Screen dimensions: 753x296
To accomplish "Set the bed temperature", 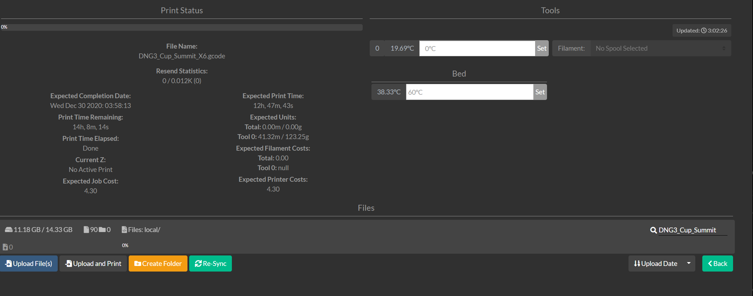I will click(x=540, y=92).
